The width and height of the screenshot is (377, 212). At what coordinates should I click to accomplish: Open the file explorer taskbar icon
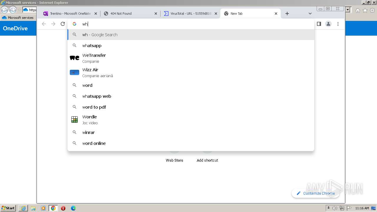click(33, 208)
